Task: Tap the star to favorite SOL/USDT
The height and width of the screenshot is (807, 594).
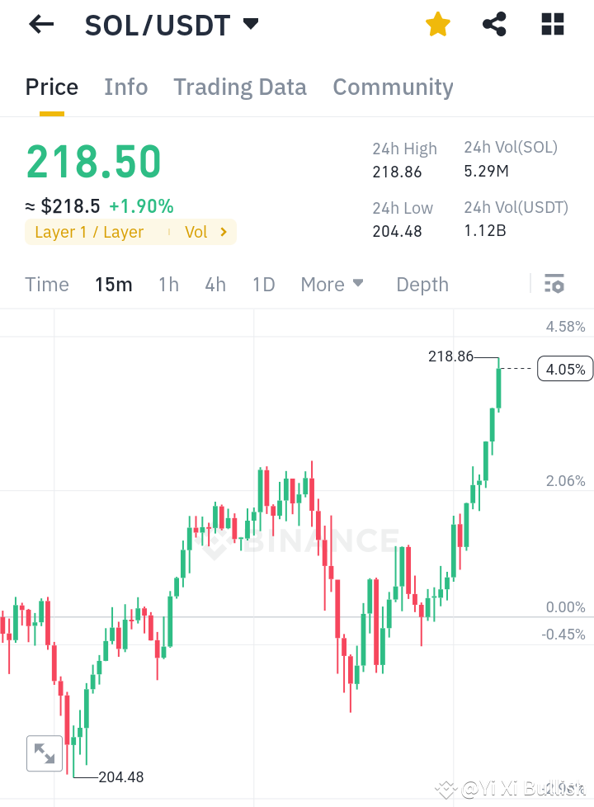Action: tap(437, 25)
